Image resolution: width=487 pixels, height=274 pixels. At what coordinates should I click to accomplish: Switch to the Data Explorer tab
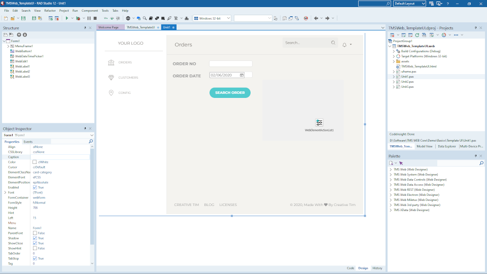click(446, 146)
